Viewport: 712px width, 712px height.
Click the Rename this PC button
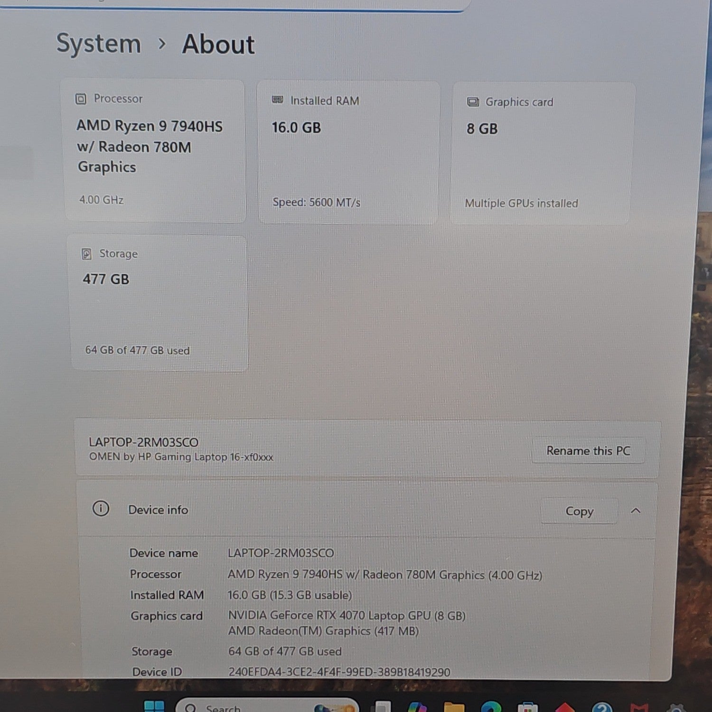click(x=588, y=450)
